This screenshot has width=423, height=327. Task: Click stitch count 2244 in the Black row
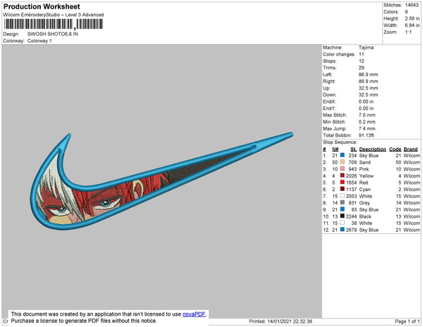click(x=351, y=216)
